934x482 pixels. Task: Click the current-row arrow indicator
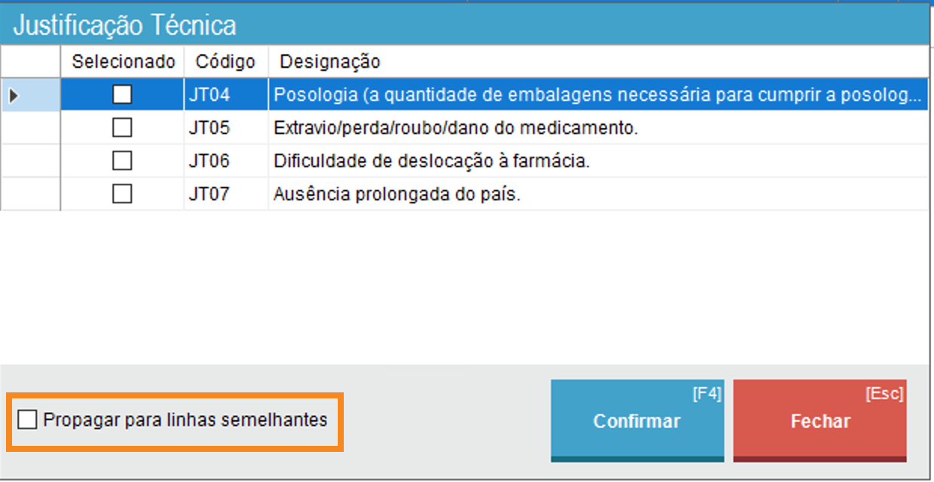point(14,96)
